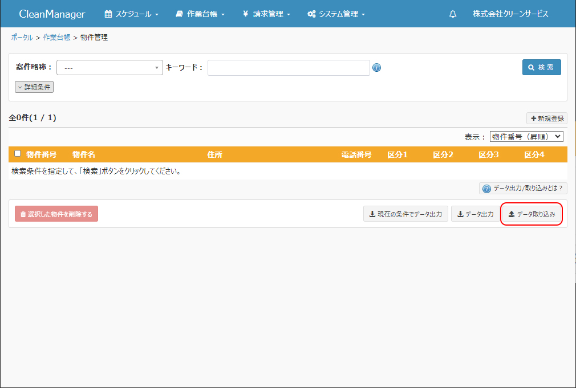Click the ポータル breadcrumb link
The image size is (576, 388).
point(22,38)
